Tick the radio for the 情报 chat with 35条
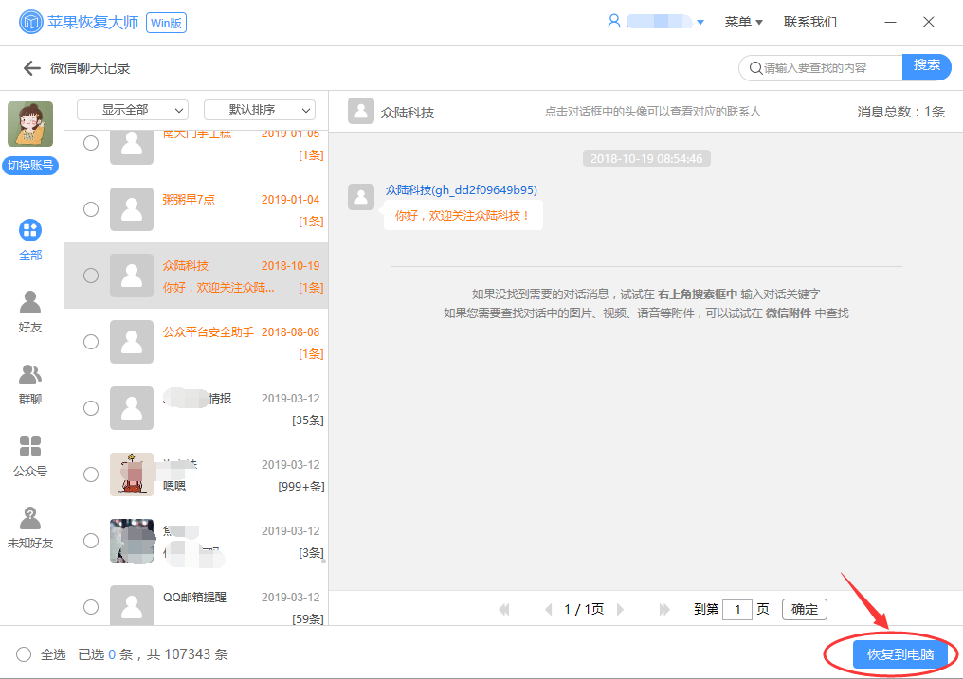Screen dimensions: 963x679 91,408
